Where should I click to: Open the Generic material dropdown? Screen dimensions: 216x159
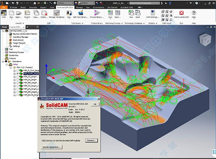[x=66, y=3]
